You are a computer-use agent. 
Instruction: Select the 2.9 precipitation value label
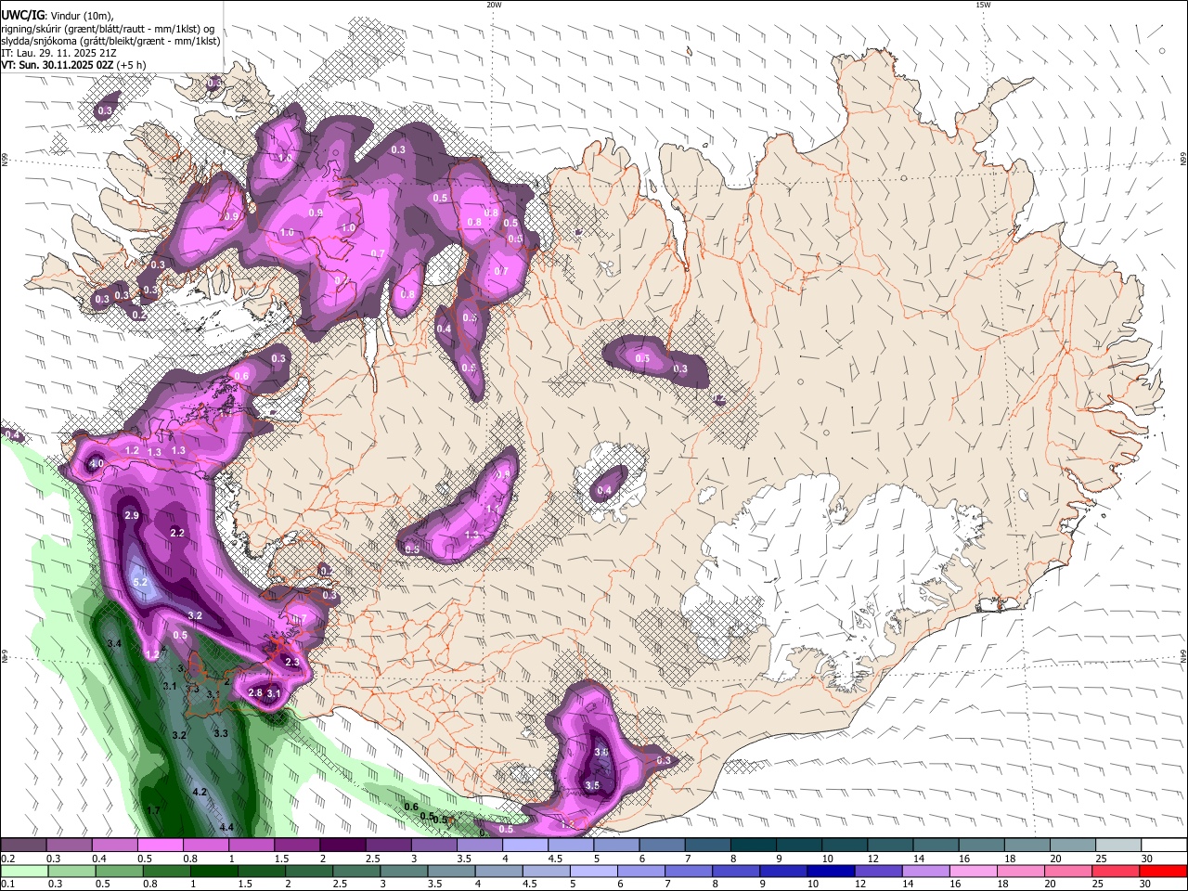(131, 515)
